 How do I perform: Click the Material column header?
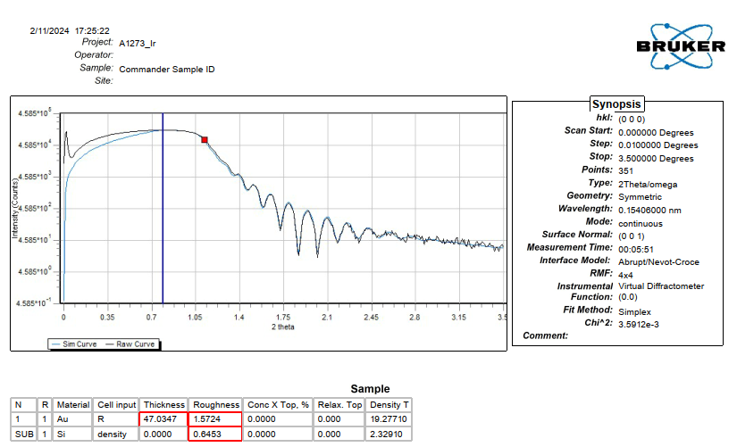point(72,404)
